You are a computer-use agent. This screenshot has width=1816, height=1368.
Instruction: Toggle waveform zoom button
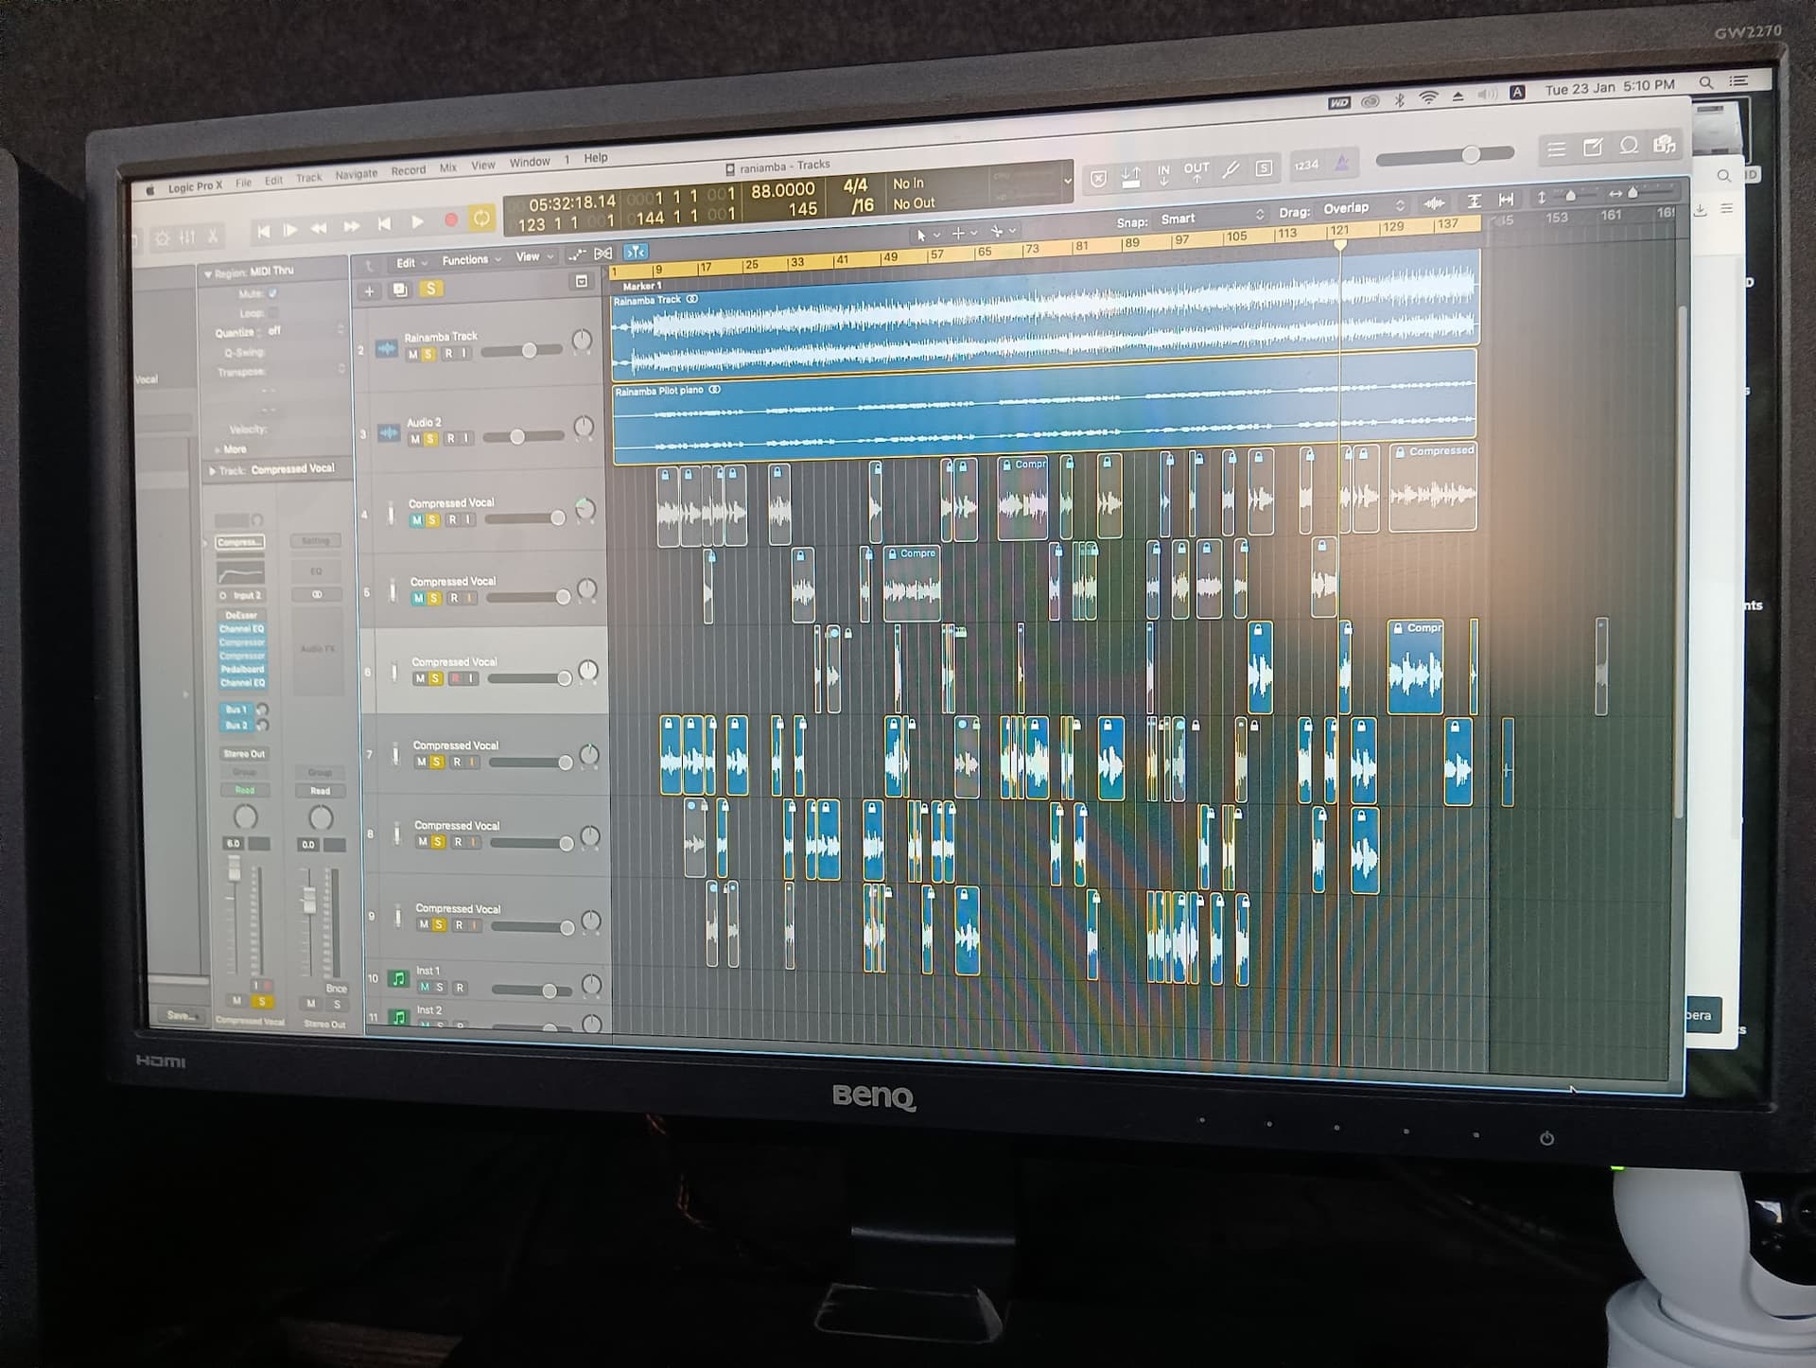coord(1434,203)
